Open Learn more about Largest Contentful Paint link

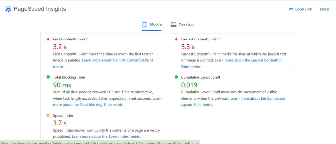(x=231, y=63)
